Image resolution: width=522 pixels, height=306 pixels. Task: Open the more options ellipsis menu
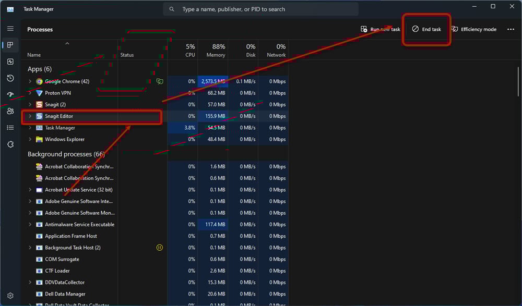(x=511, y=29)
